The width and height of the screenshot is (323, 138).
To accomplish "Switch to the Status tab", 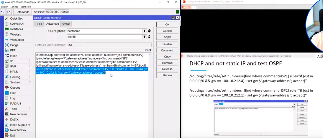I will pyautogui.click(x=66, y=24).
